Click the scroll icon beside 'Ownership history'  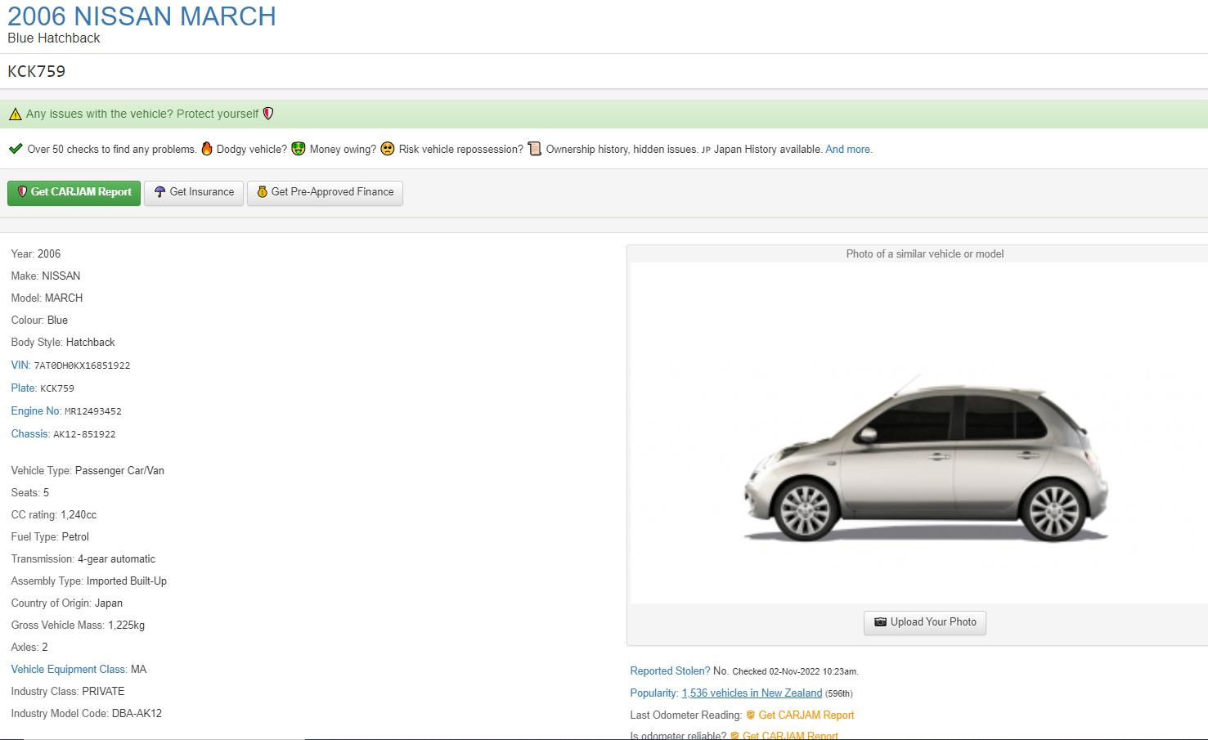535,149
